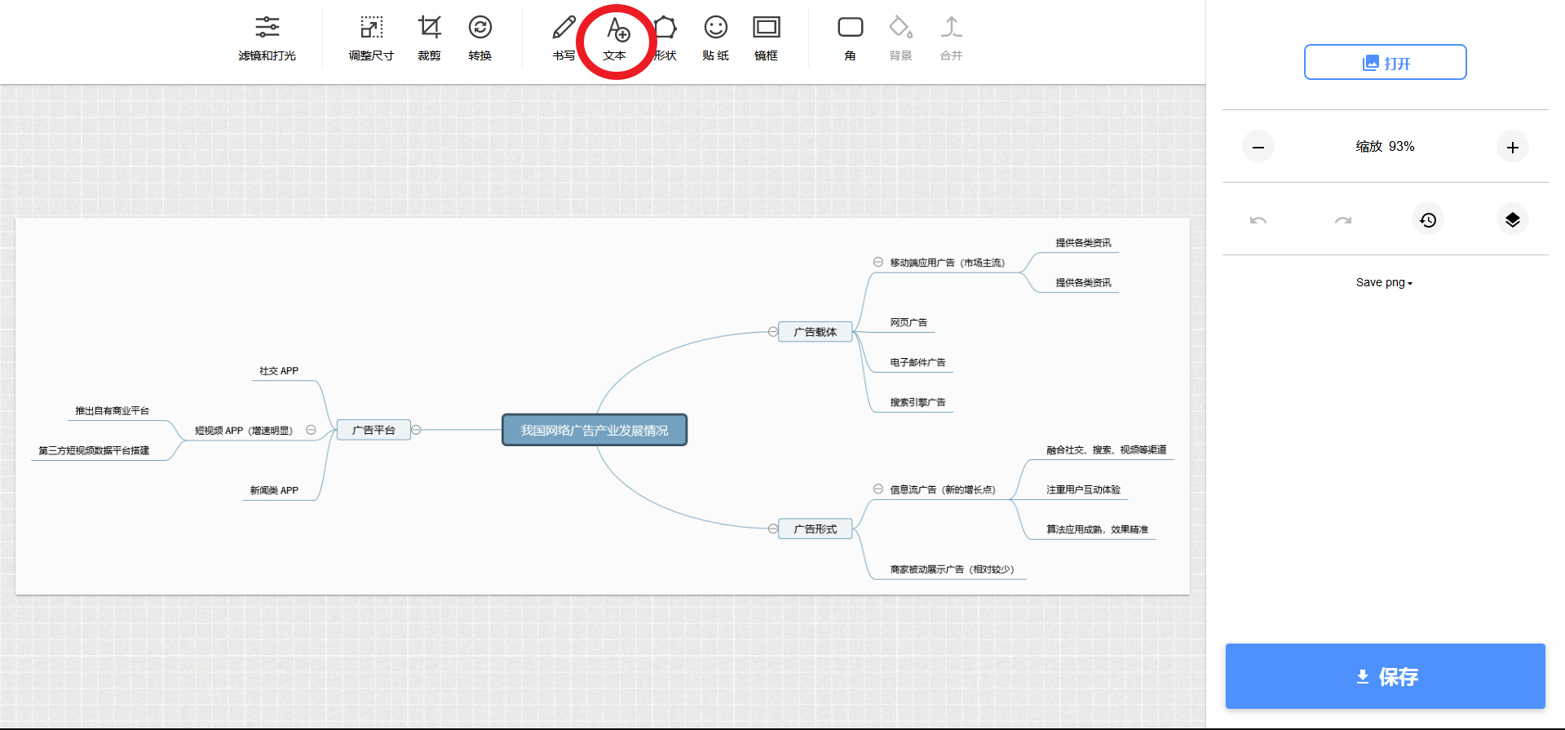The height and width of the screenshot is (730, 1565).
Task: Zoom in with the plus button
Action: (x=1512, y=147)
